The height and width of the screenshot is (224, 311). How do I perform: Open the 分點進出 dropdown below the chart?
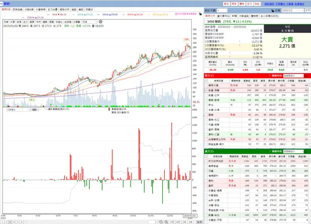[18, 110]
